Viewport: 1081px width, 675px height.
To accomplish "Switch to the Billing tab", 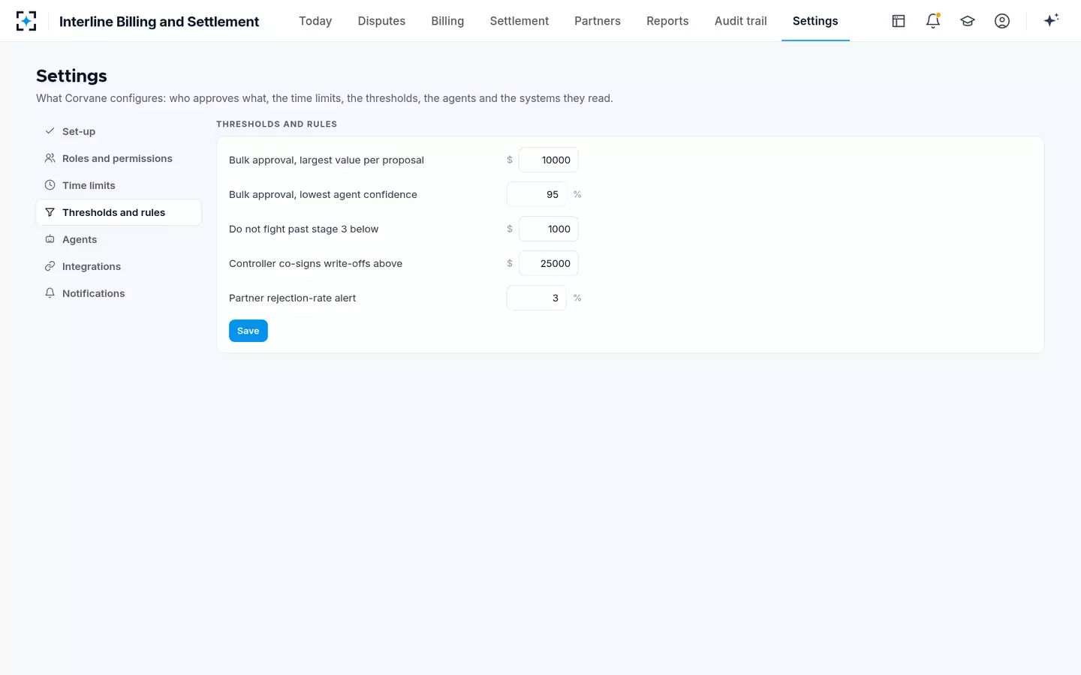I will tap(447, 21).
